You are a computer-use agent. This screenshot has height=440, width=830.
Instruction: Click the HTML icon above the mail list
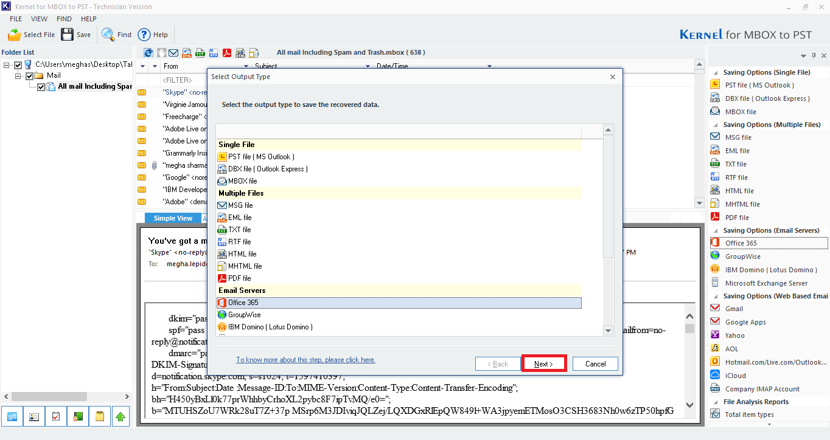click(x=240, y=53)
